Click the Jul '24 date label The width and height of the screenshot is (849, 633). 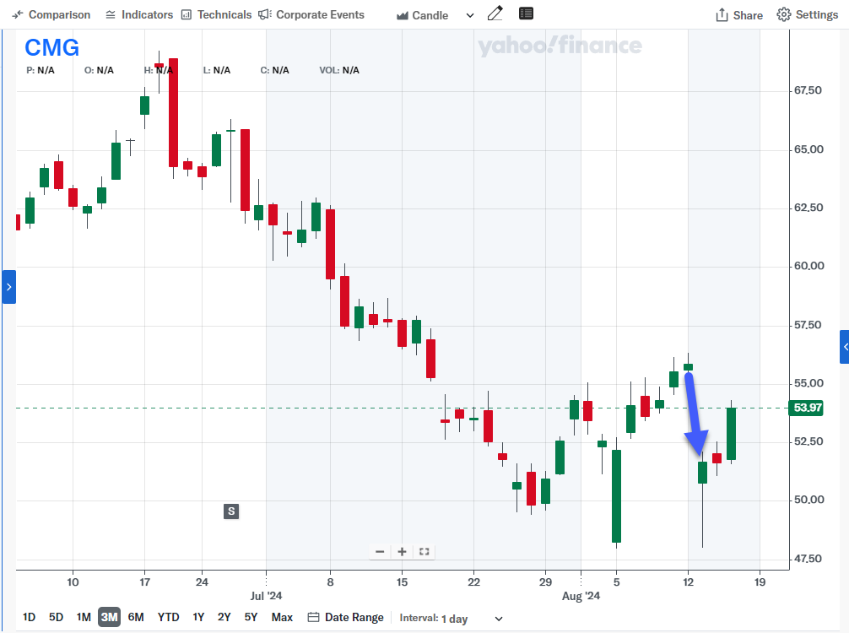[266, 596]
